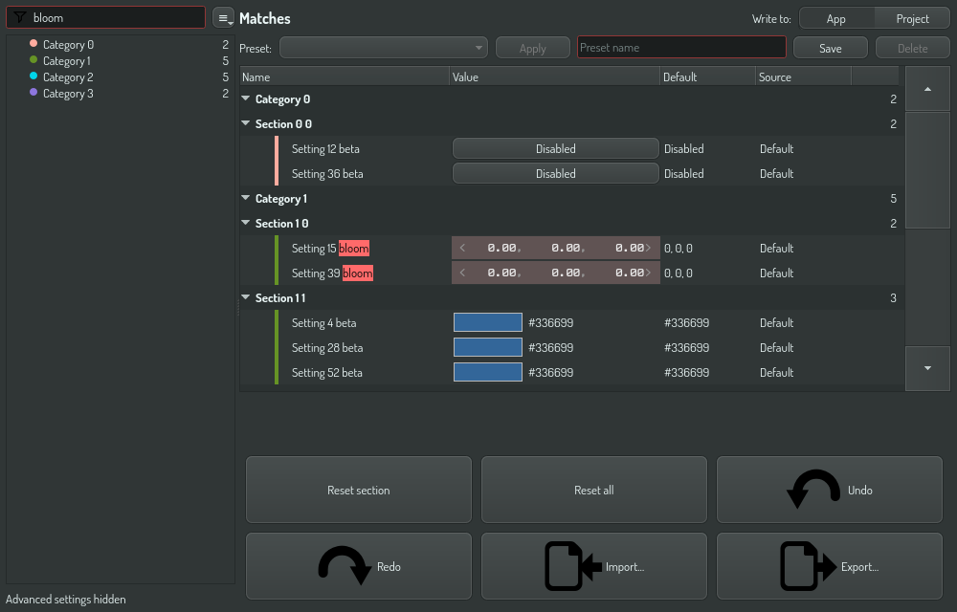Toggle Setting 36 beta Disabled button
Image resolution: width=957 pixels, height=612 pixels.
(555, 174)
